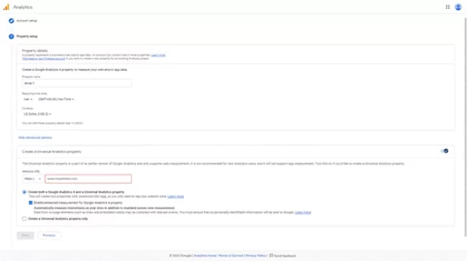Click the Property setup step label
This screenshot has height=261, width=467.
pos(27,37)
